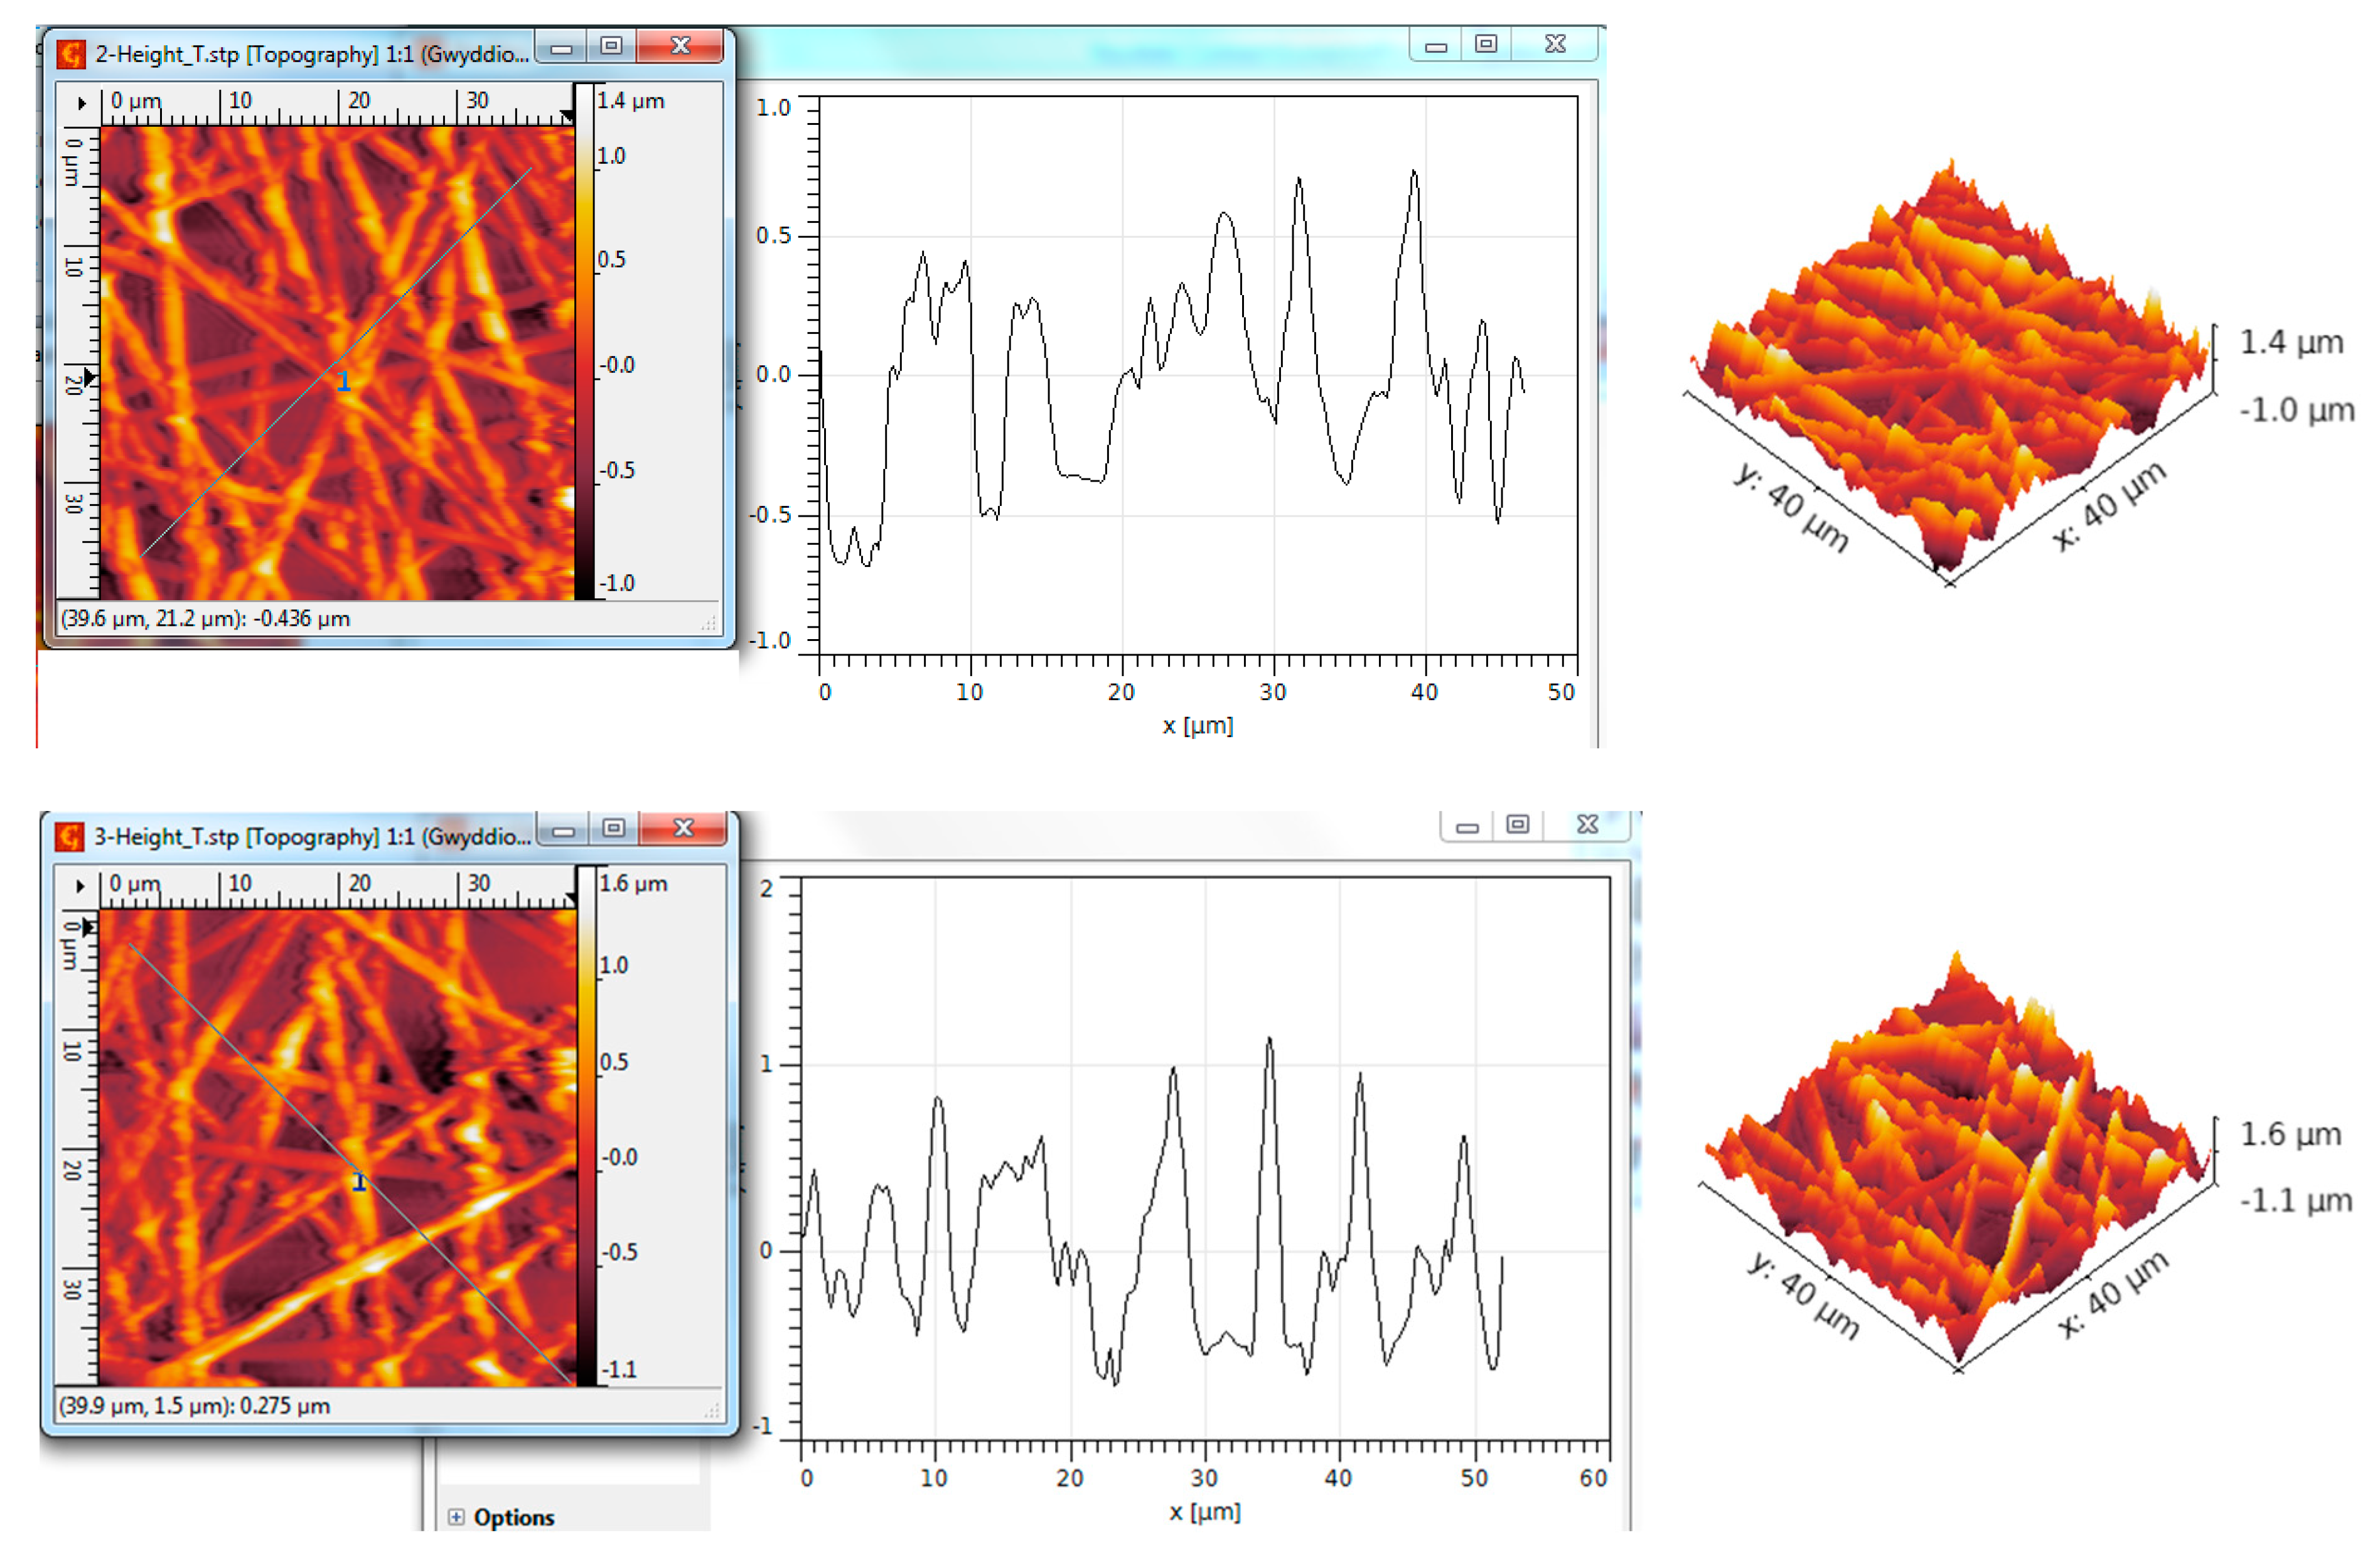Maximize the 2-Height_T.stp topography window
The height and width of the screenshot is (1567, 2380).
click(612, 46)
